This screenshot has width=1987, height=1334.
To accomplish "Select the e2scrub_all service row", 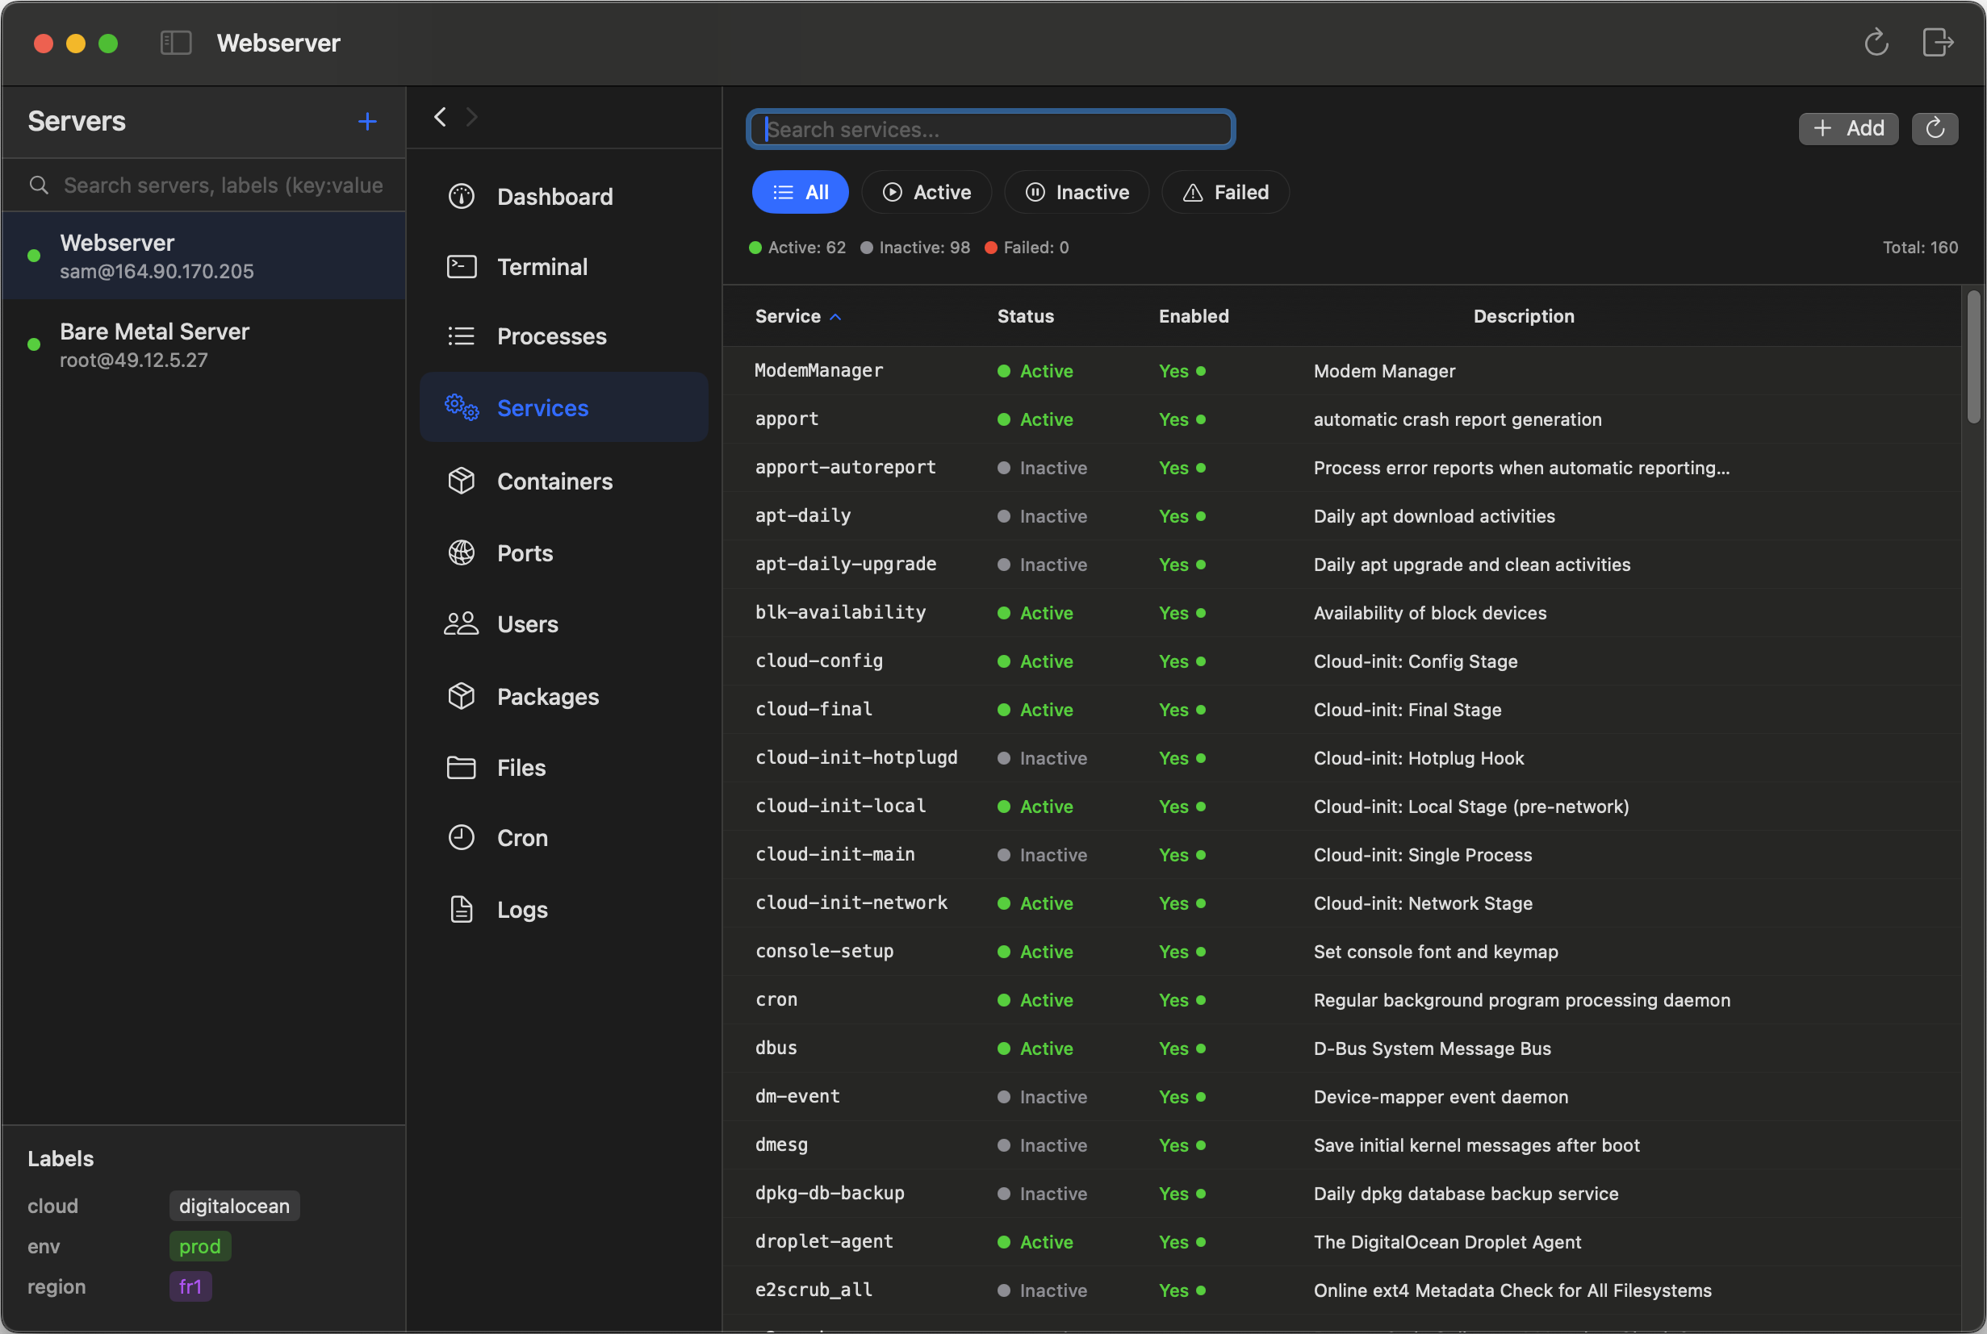I will click(x=1341, y=1290).
